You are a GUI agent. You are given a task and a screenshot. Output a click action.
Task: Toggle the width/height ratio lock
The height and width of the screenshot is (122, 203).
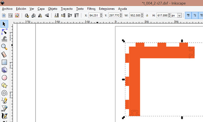pyautogui.click(x=147, y=15)
